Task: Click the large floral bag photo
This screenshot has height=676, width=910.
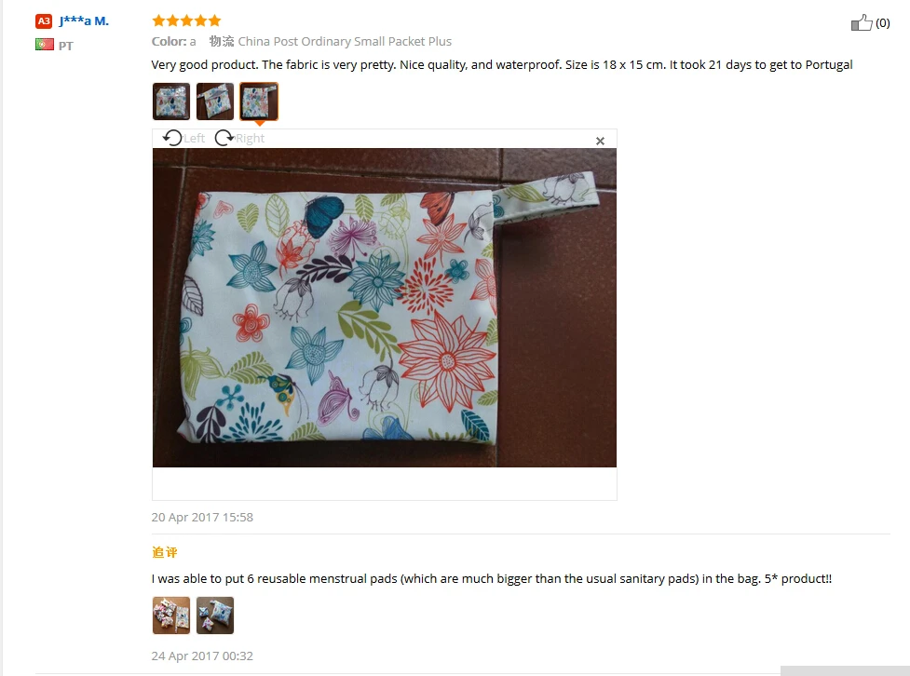Action: pyautogui.click(x=384, y=307)
